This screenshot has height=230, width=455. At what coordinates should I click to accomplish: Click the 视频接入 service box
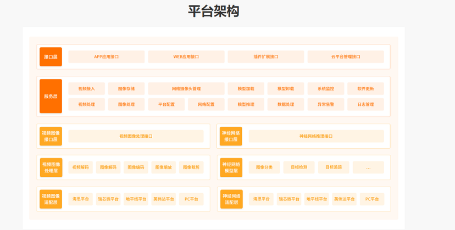[86, 89]
